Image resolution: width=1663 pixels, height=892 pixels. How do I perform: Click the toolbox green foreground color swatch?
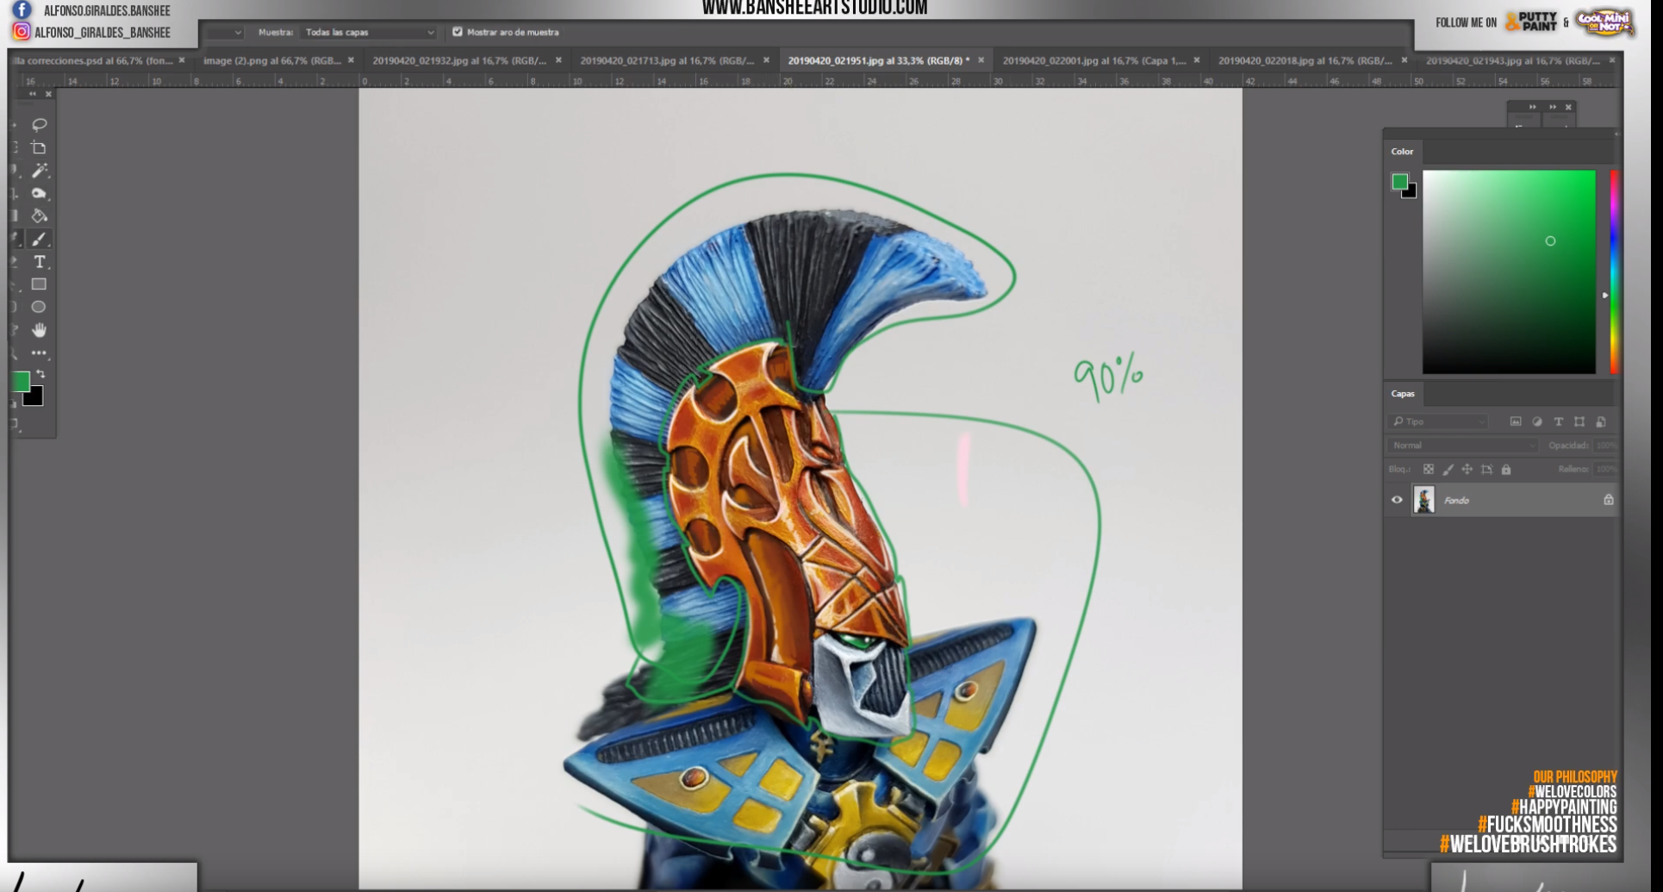tap(21, 381)
